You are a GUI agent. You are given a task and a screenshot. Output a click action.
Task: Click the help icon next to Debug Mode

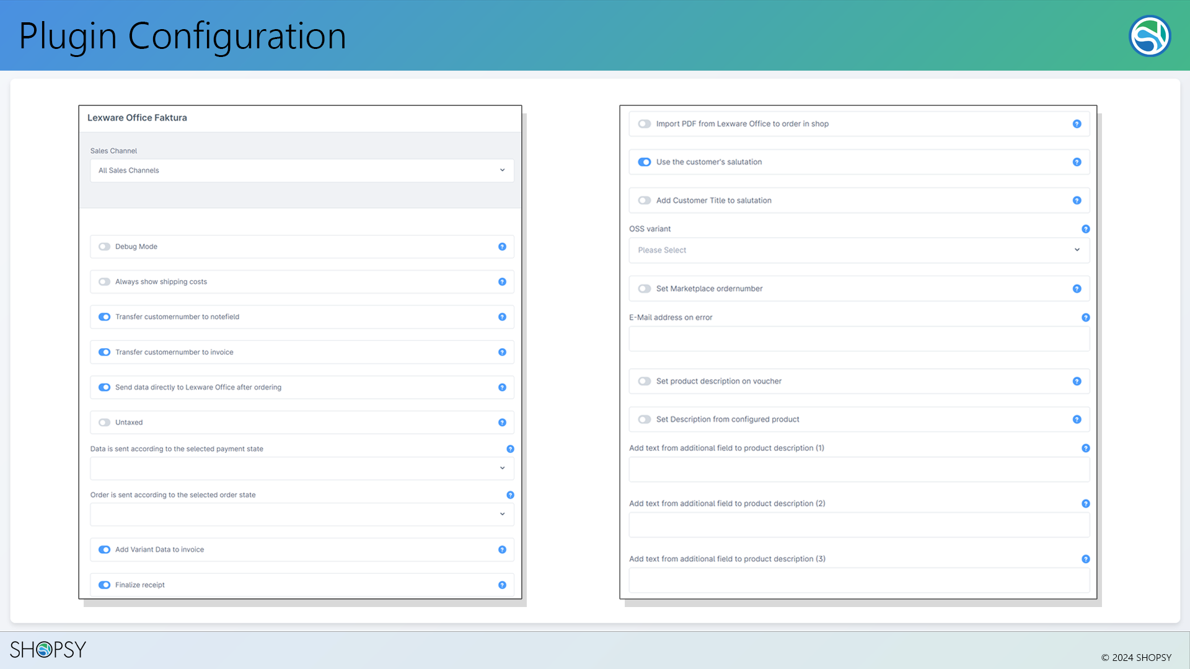click(502, 247)
